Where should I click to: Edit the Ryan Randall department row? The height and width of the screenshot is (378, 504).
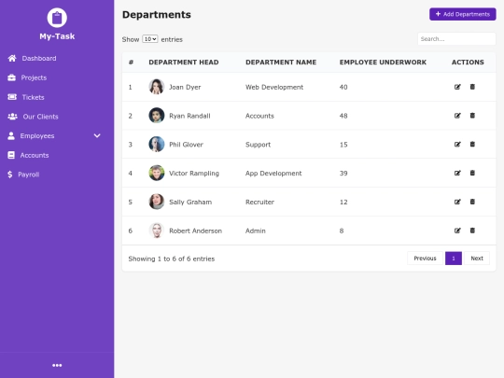pyautogui.click(x=457, y=116)
